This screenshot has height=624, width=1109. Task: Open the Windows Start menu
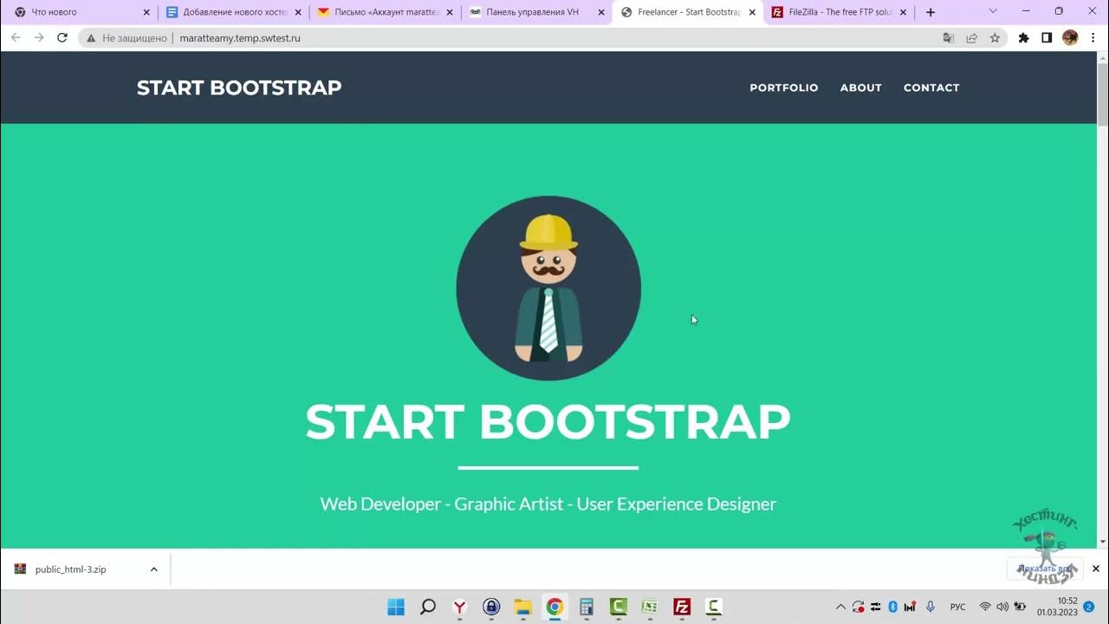click(x=395, y=607)
